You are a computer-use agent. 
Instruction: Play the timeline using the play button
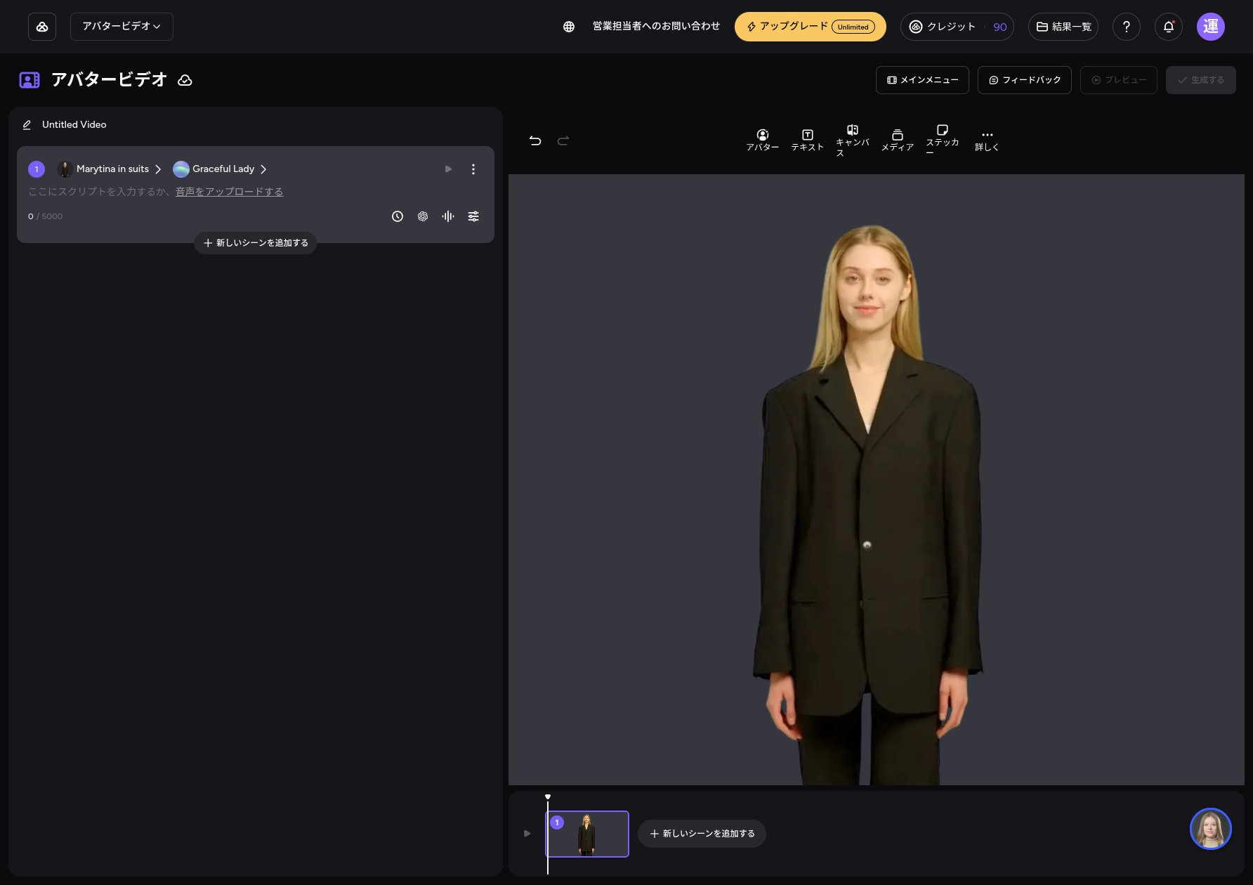(x=527, y=834)
